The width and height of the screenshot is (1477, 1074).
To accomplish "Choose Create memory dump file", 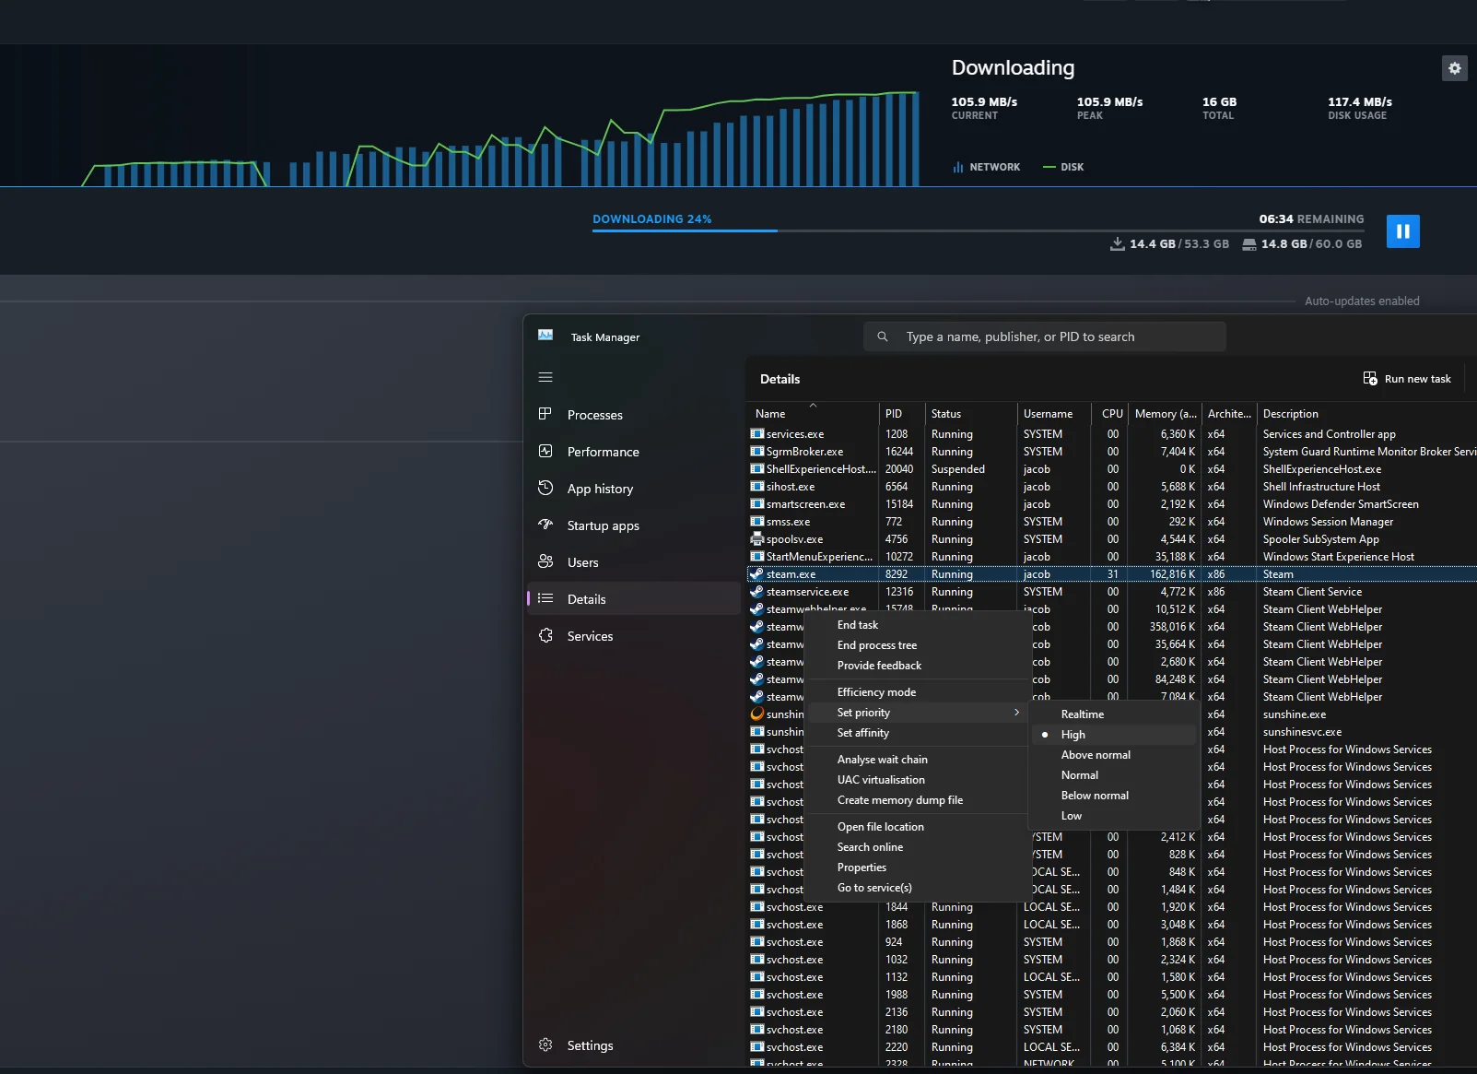I will point(916,800).
